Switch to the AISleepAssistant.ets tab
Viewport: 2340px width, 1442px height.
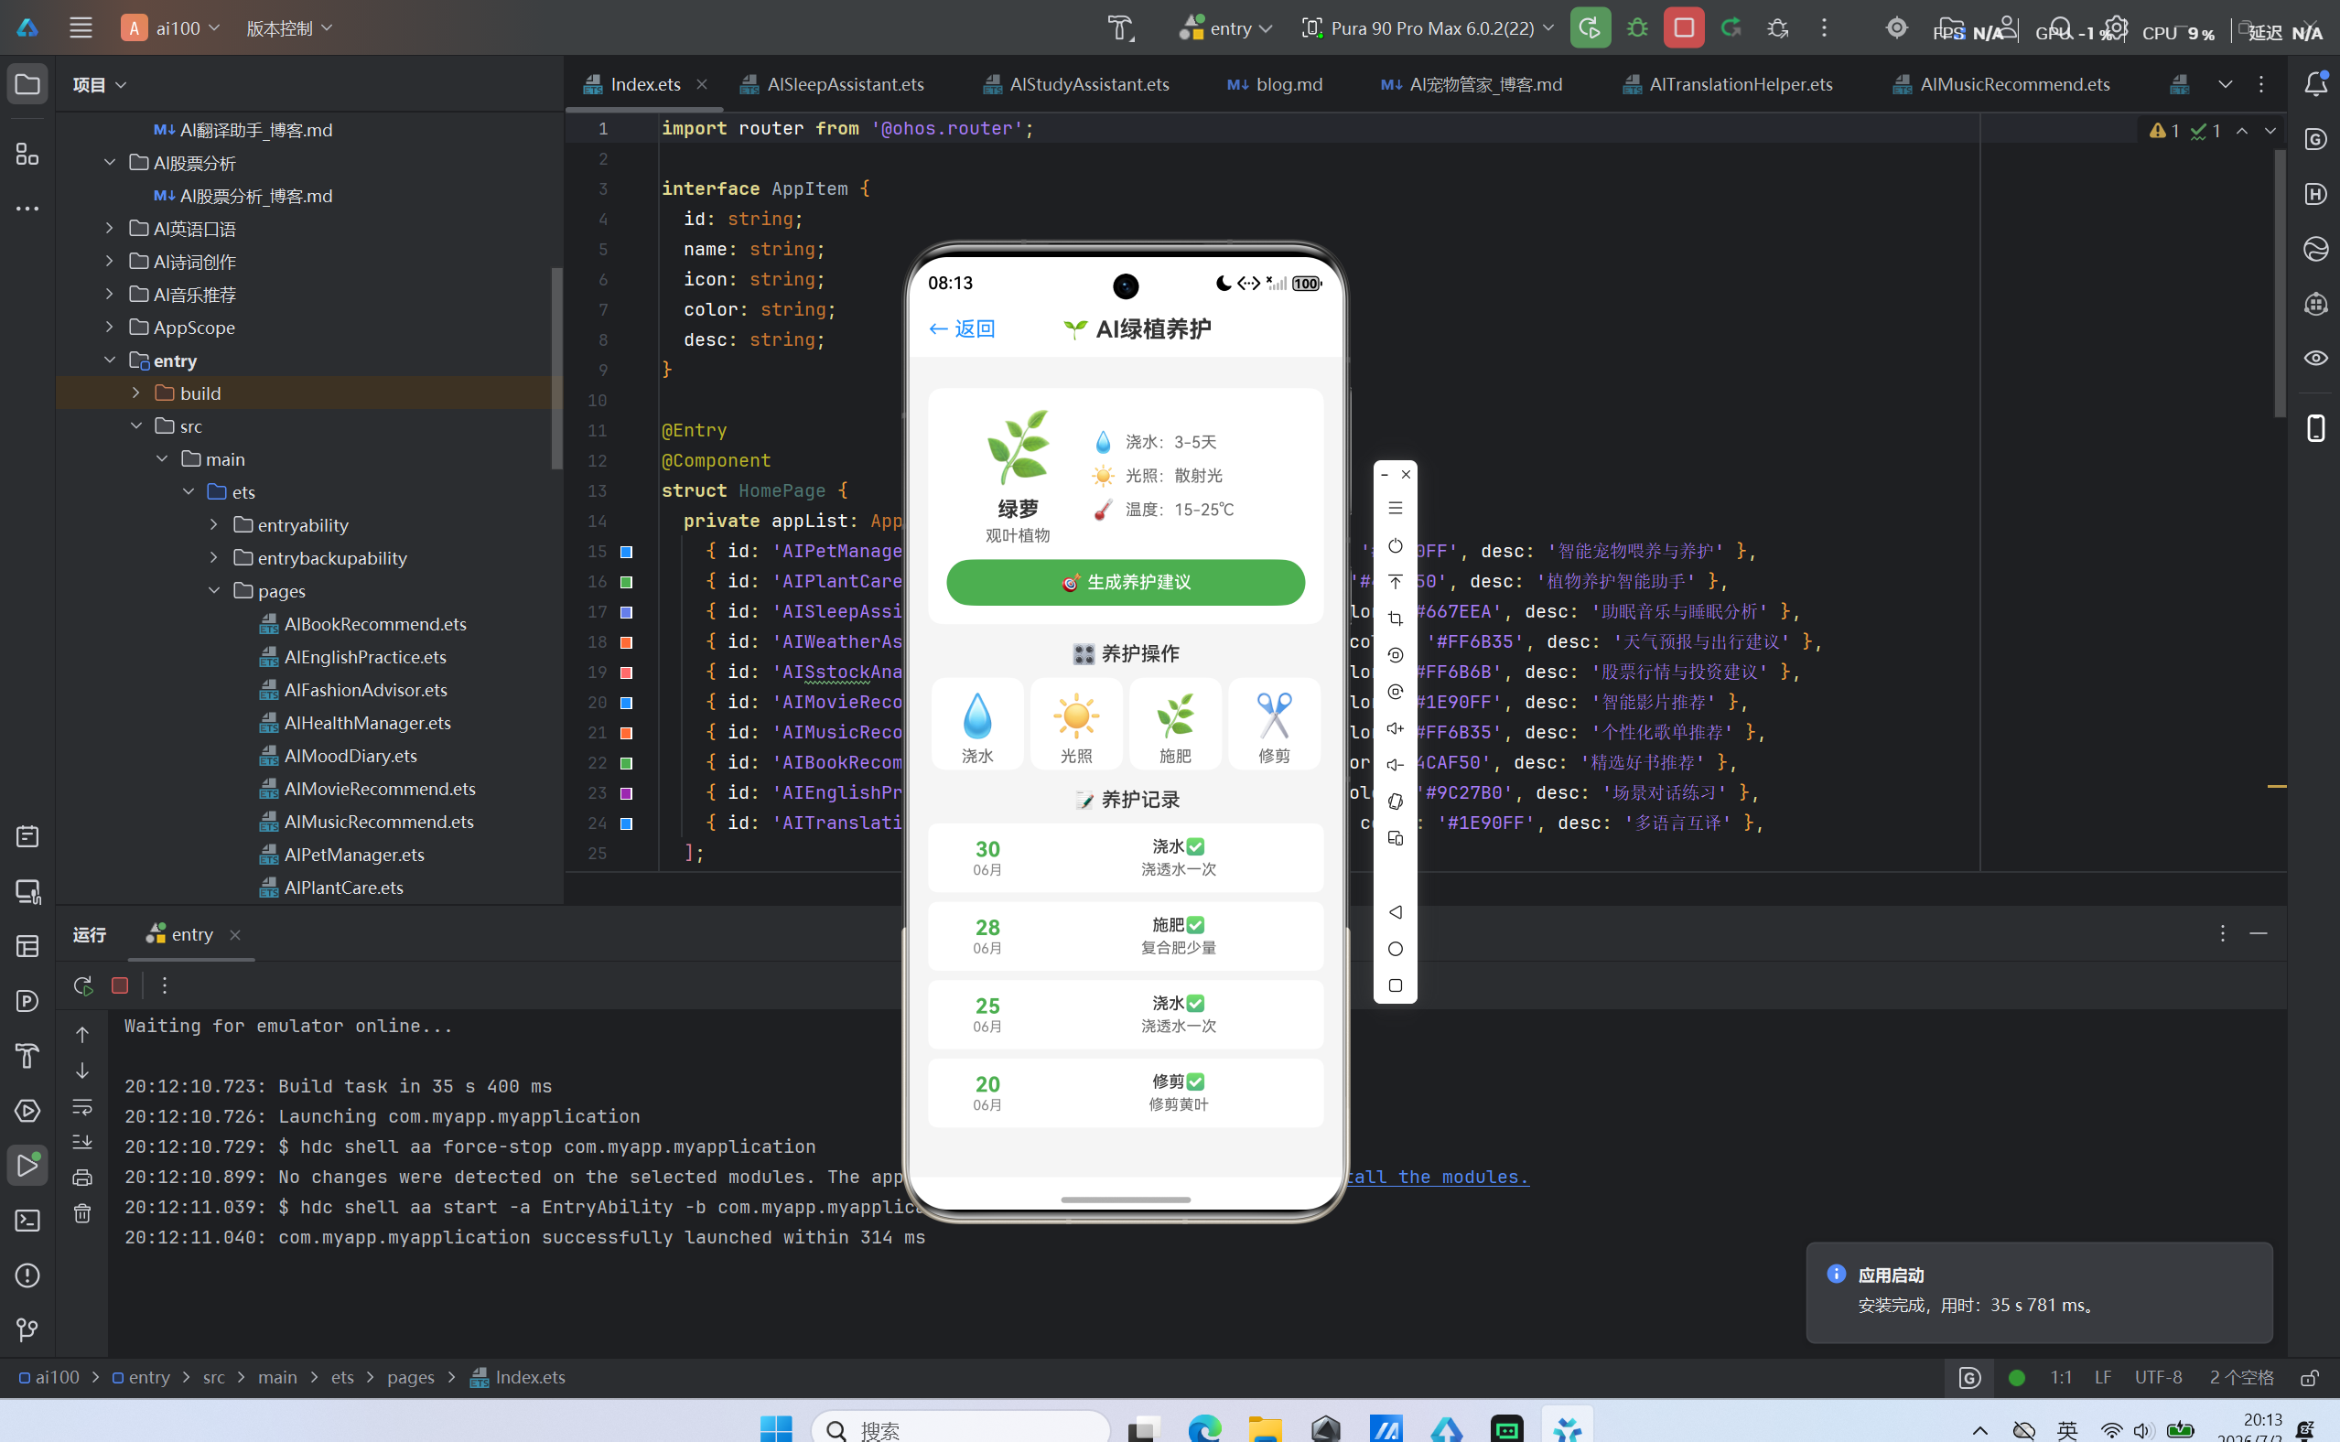click(832, 84)
